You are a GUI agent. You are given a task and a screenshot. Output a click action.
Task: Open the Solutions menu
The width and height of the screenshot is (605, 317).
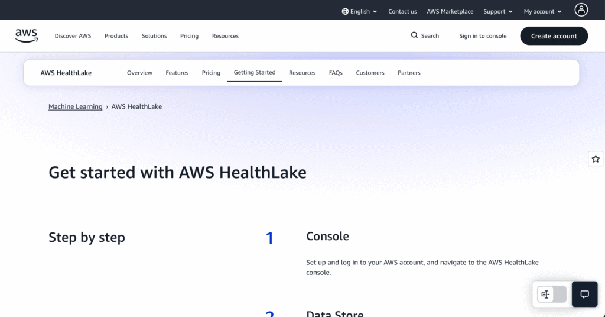coord(154,36)
